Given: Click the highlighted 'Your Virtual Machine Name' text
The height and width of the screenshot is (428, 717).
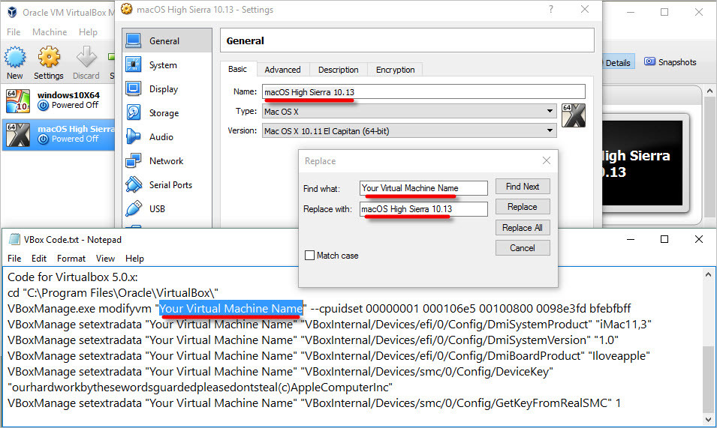Looking at the screenshot, I should click(231, 309).
